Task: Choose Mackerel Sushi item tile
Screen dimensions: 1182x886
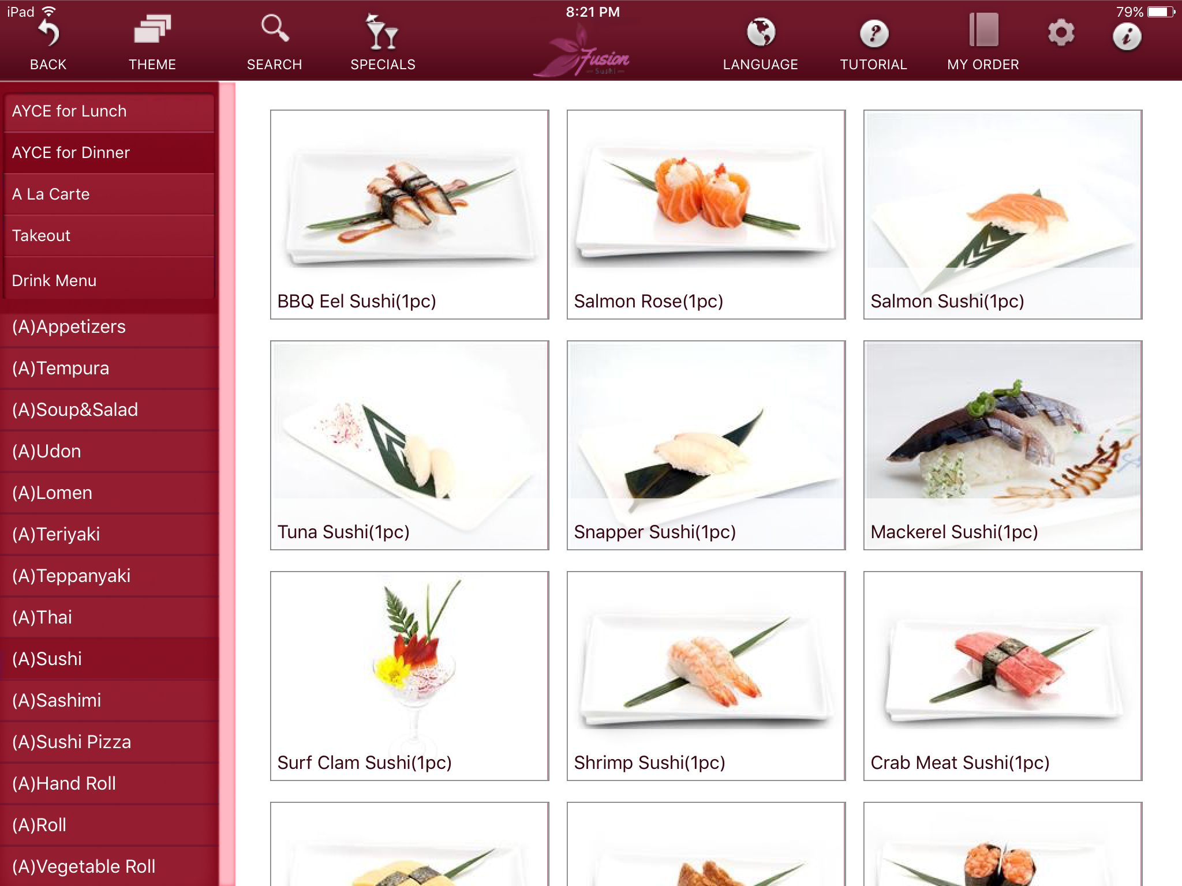Action: 1003,445
